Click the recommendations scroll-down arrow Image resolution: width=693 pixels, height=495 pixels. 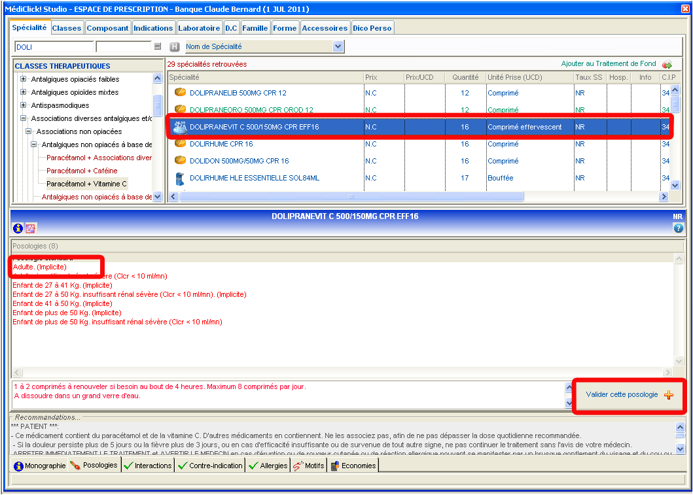tap(680, 449)
